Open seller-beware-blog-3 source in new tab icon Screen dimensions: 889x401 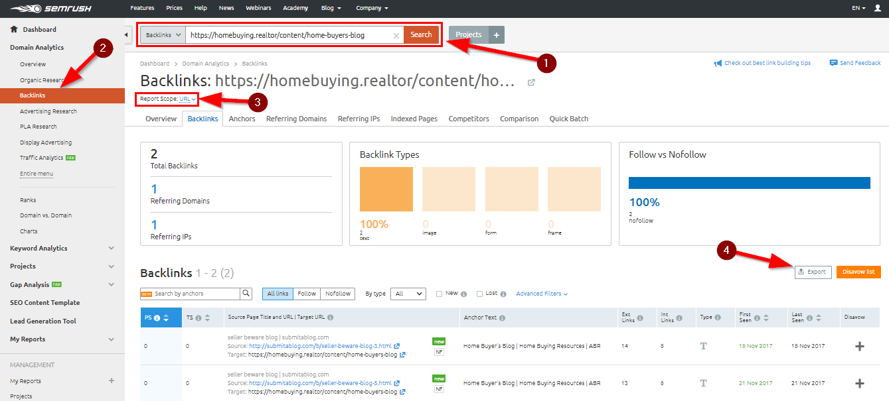pos(397,346)
